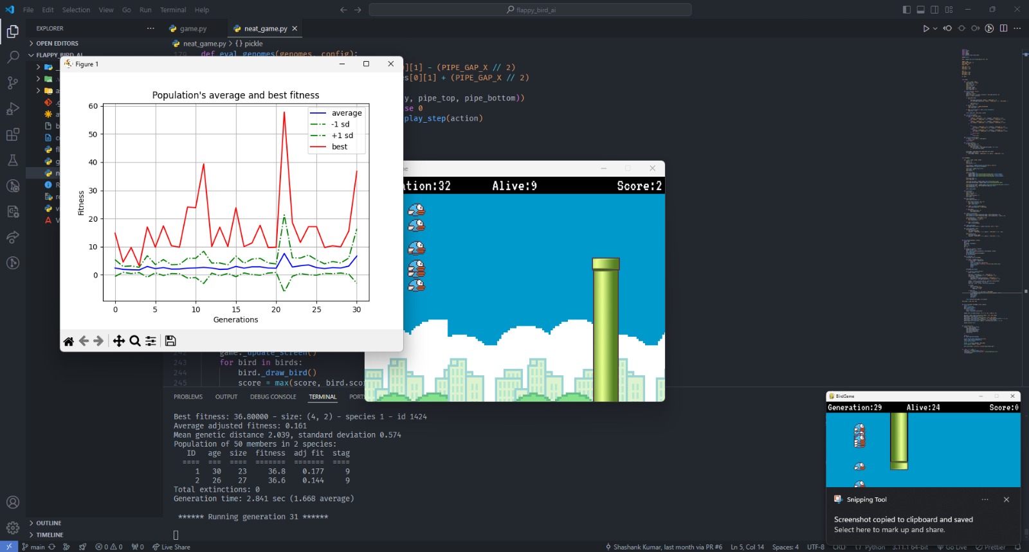This screenshot has width=1029, height=552.
Task: Open the Live Share arrow view in activity bar
Action: tap(12, 237)
